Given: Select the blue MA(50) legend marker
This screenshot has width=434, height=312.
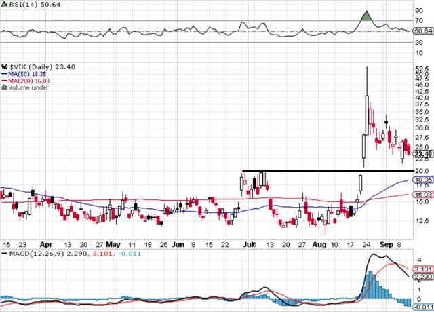Looking at the screenshot, I should point(3,73).
